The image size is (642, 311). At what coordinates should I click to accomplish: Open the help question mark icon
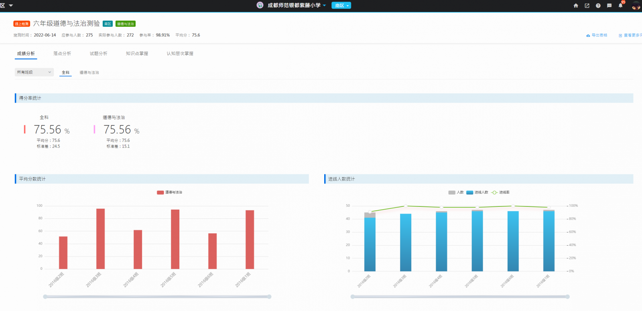coord(598,6)
